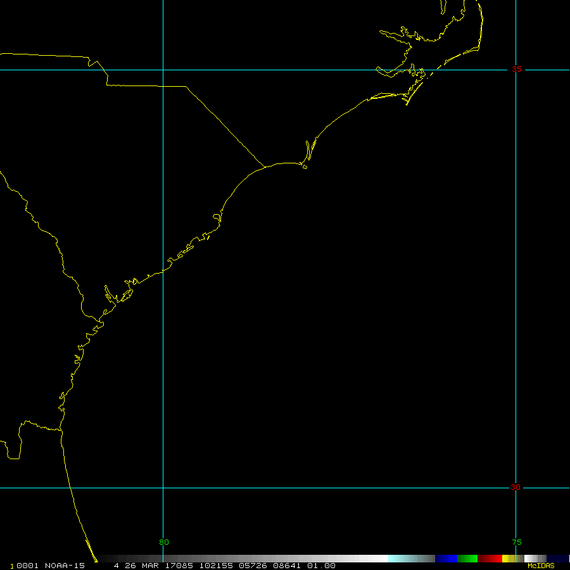The width and height of the screenshot is (570, 570).
Task: Click the green 80 longitude label
Action: point(164,542)
